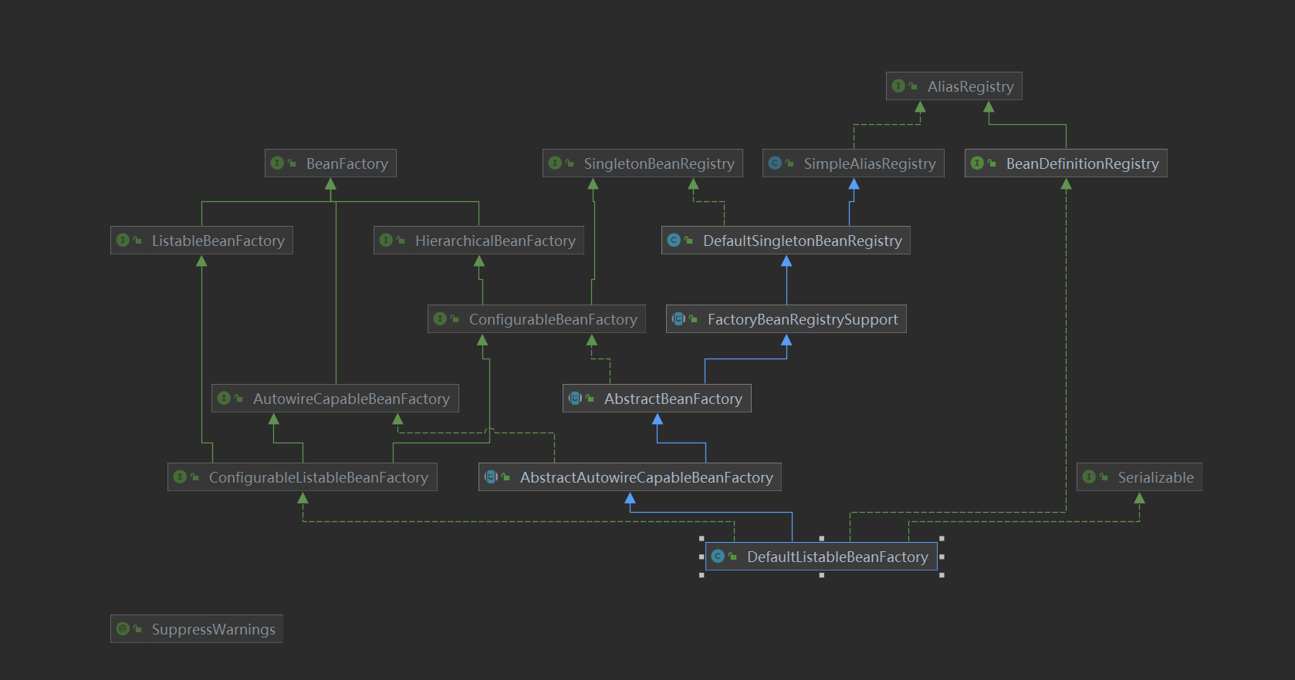Select the Serializable interface node
This screenshot has width=1295, height=680.
(1139, 477)
